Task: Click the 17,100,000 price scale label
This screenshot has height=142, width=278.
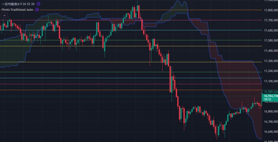Action: 270,81
